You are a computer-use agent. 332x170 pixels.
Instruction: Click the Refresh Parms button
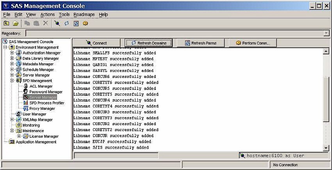(200, 43)
